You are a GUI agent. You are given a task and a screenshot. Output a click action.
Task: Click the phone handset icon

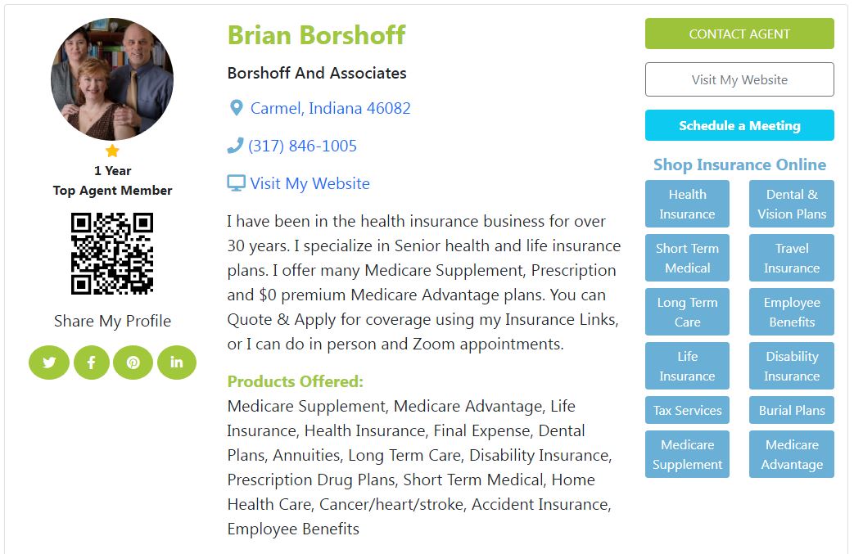235,146
